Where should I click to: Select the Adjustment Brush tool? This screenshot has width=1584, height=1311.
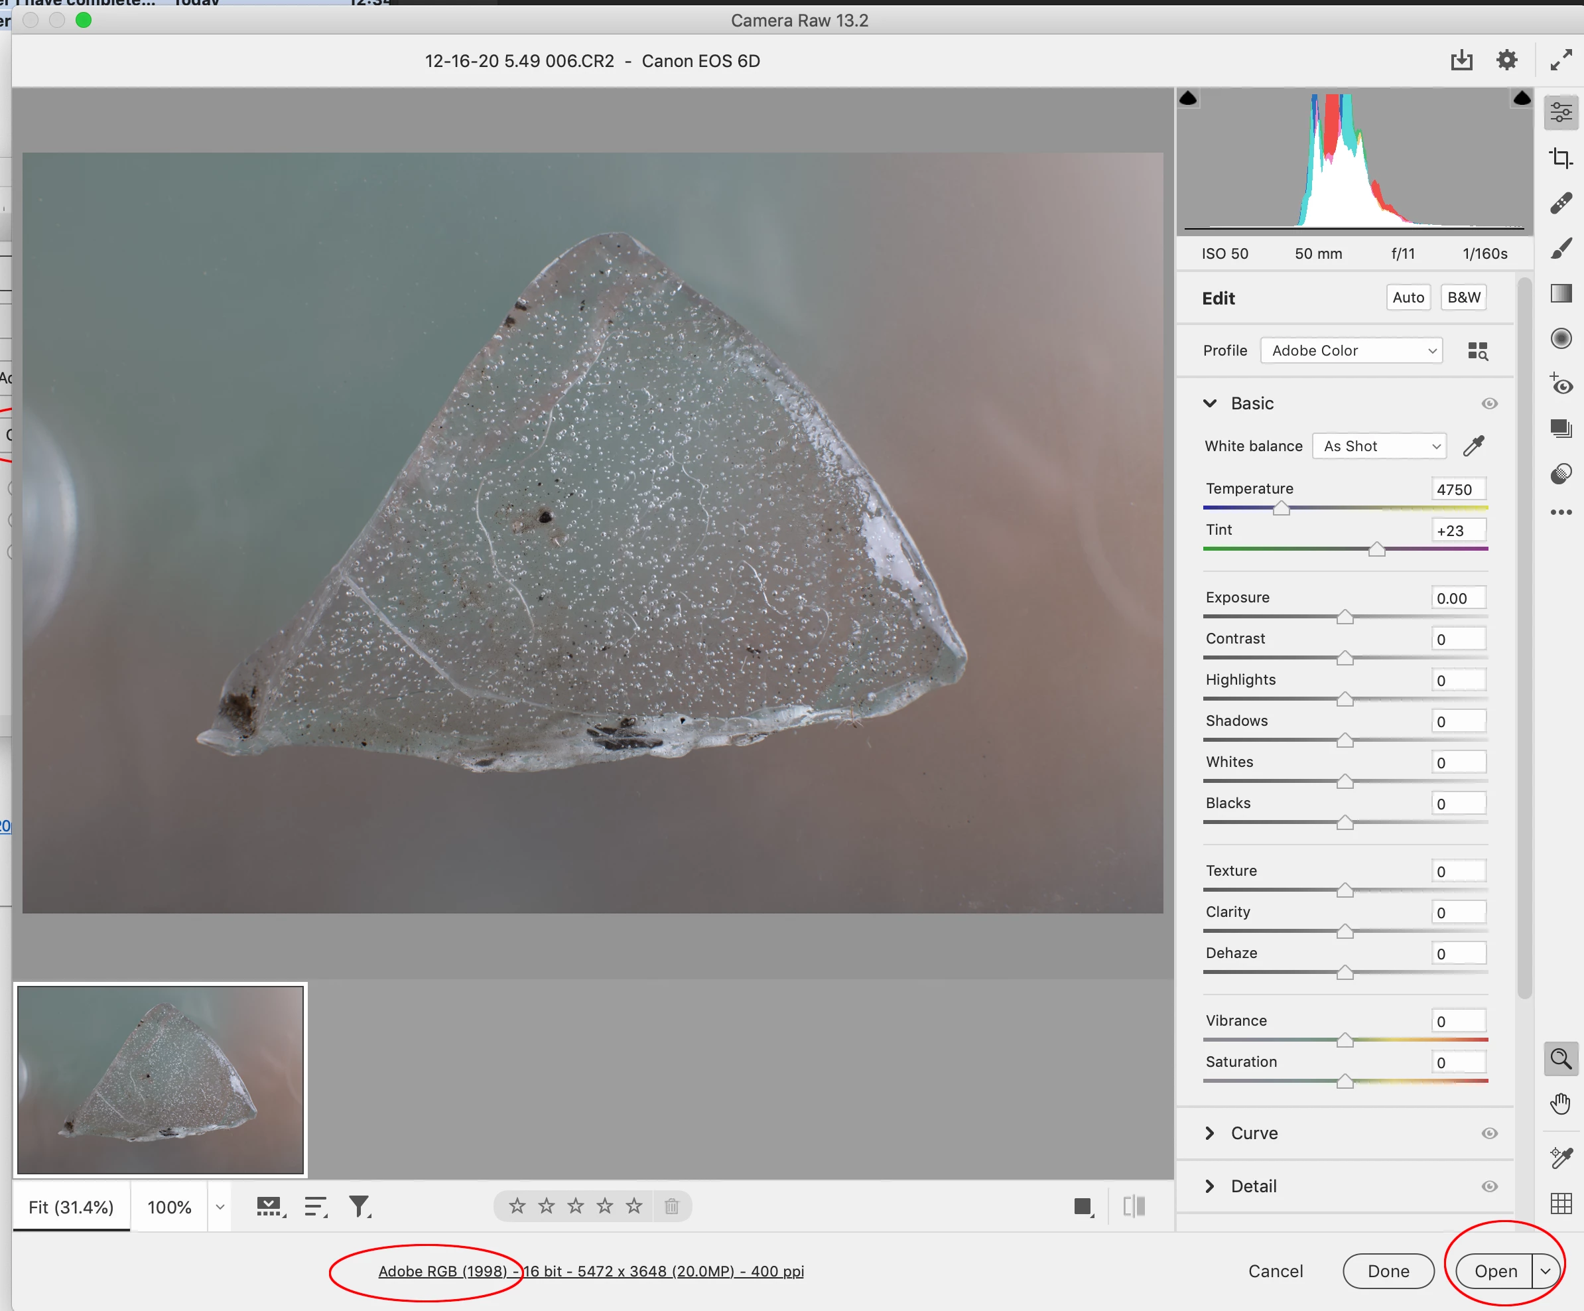pyautogui.click(x=1560, y=248)
